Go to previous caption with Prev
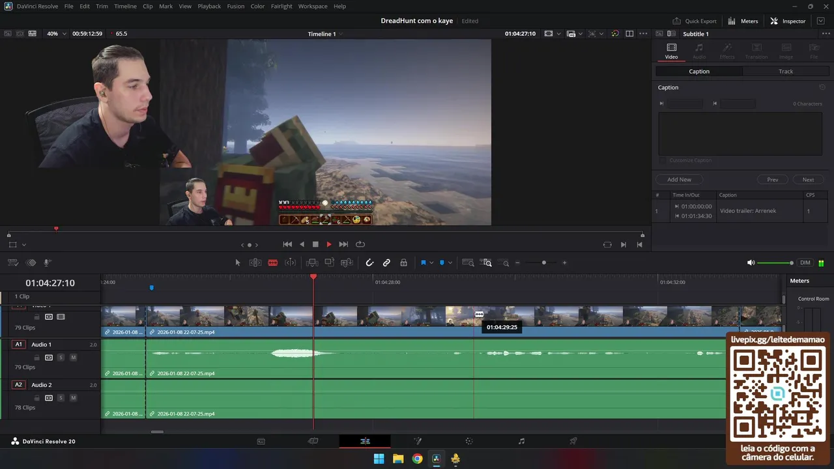The width and height of the screenshot is (834, 469). coord(772,179)
